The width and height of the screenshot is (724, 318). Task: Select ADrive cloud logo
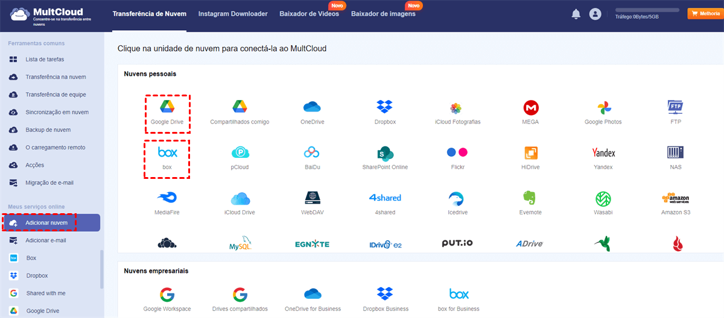point(530,244)
